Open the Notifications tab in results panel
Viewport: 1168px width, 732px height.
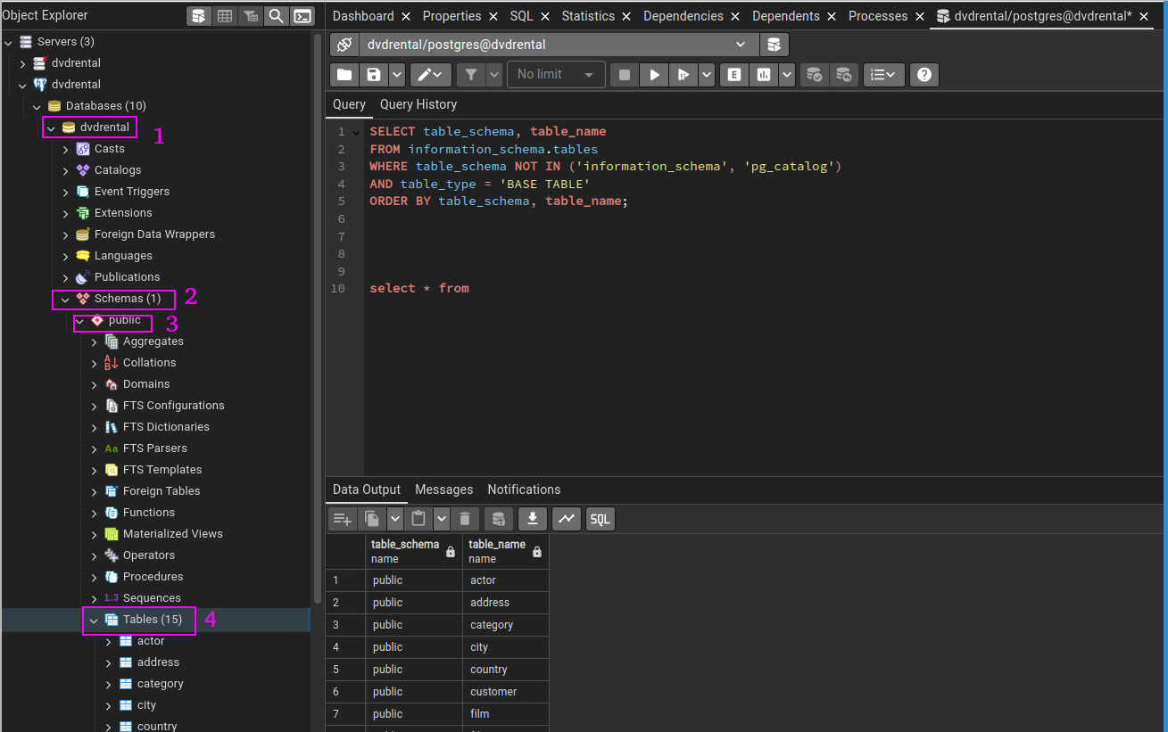[524, 489]
